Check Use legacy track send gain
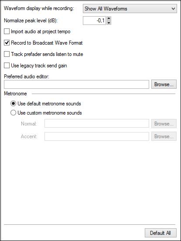181x241 pixels. 7,66
